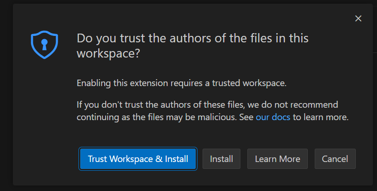Image resolution: width=377 pixels, height=191 pixels.
Task: Close the workspace trust dialog with X
Action: click(x=358, y=18)
